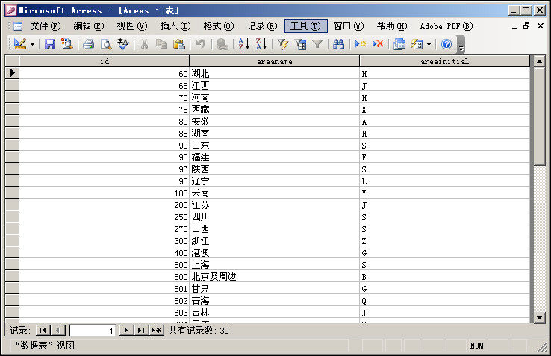Click new object toolbar icon
551x356 pixels.
(x=417, y=44)
